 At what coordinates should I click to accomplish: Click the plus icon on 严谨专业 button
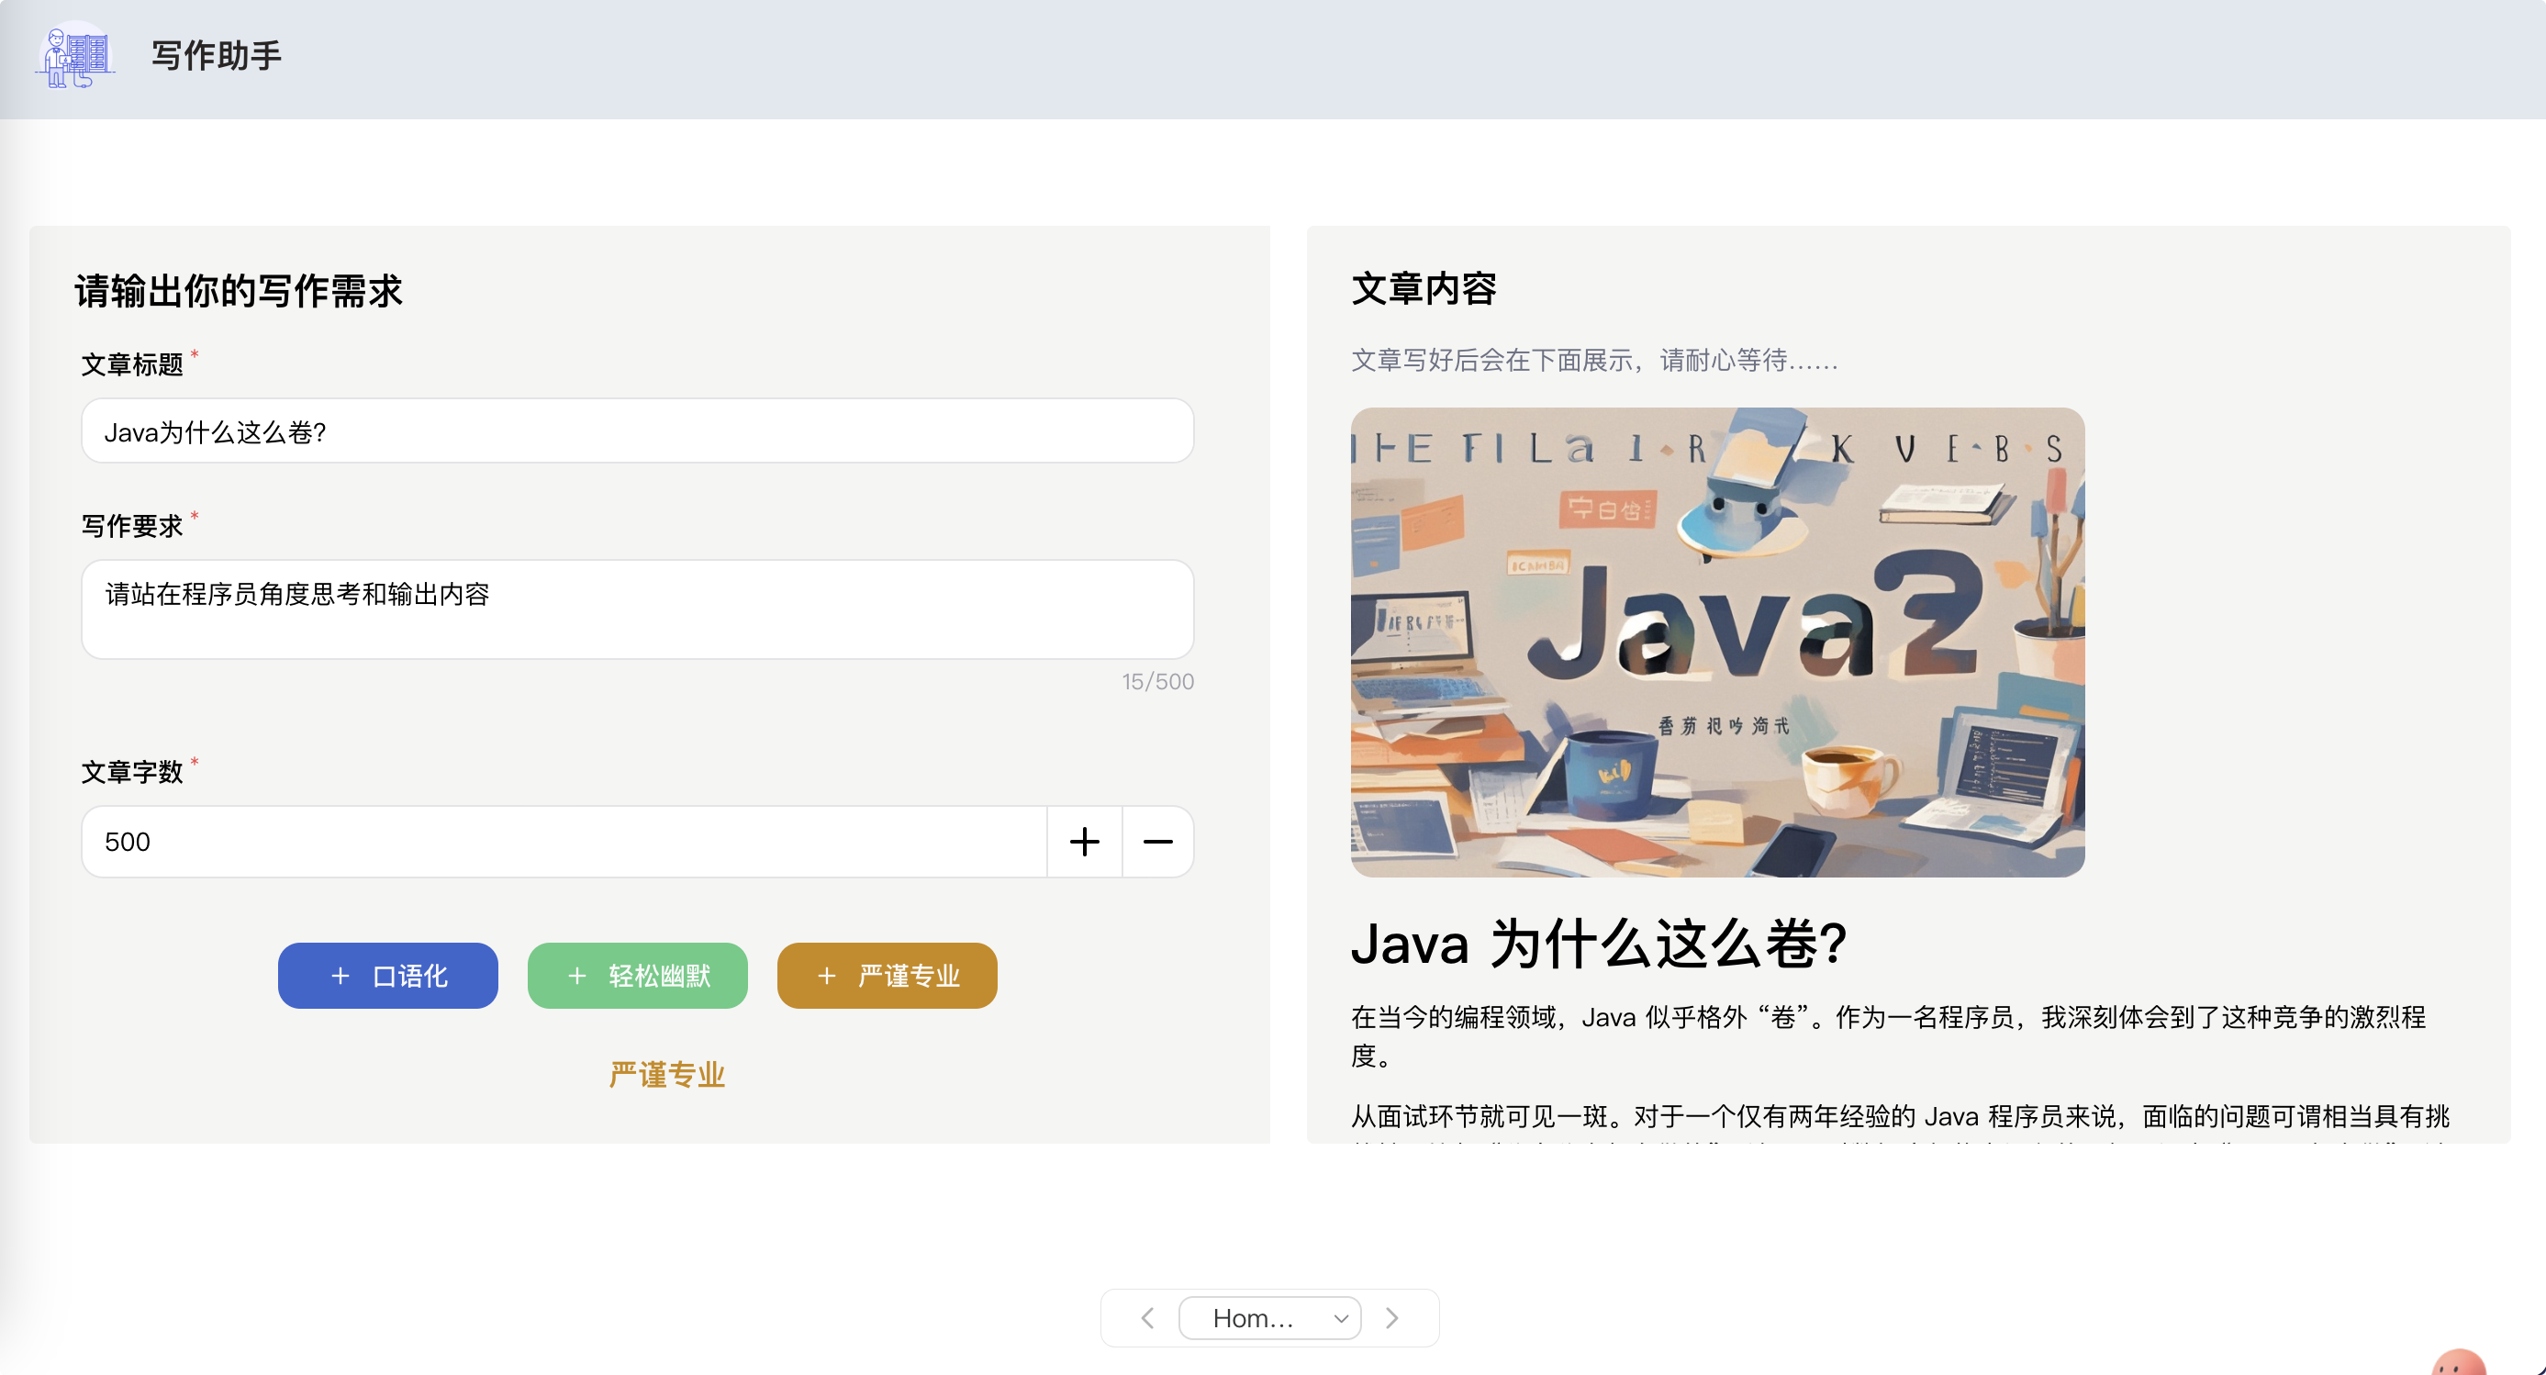coord(826,977)
